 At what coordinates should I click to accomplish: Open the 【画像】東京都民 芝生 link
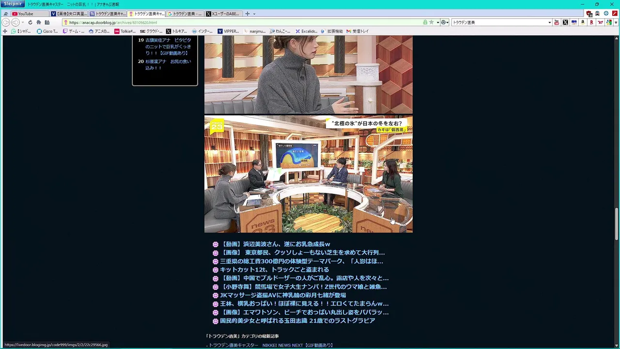[x=302, y=253]
